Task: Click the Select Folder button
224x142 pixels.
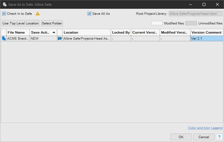Action: (52, 23)
